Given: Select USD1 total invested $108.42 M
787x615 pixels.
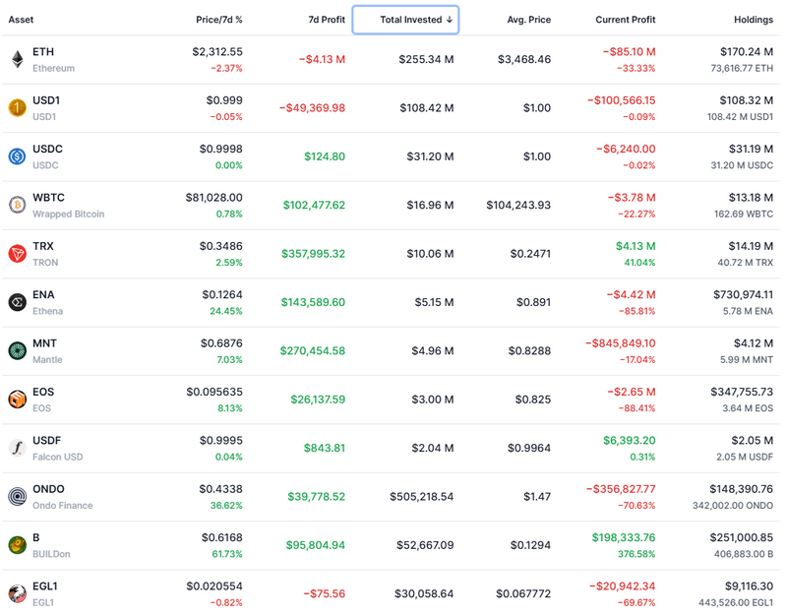Looking at the screenshot, I should (427, 108).
